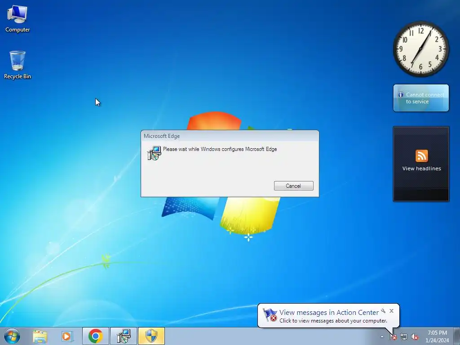460x345 pixels.
Task: Show hidden system tray icons
Action: (x=382, y=336)
